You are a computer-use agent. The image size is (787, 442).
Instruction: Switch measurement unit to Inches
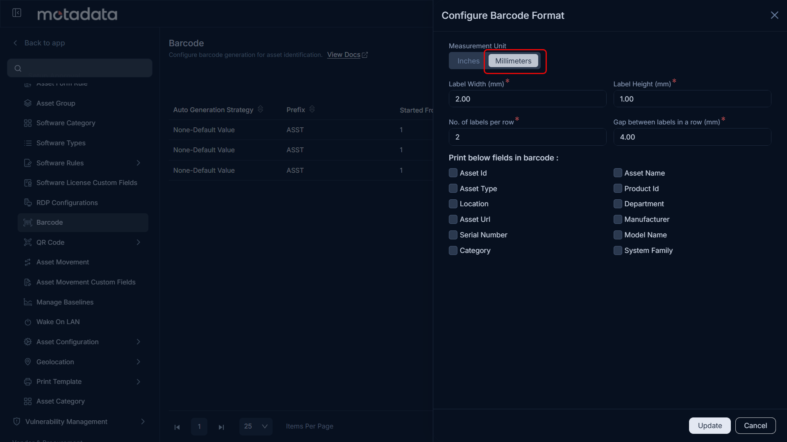468,61
